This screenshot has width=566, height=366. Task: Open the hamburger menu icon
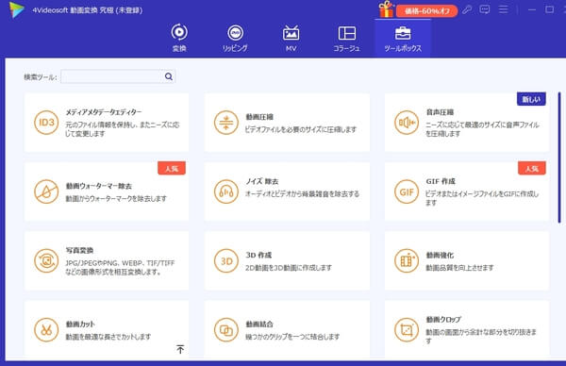pyautogui.click(x=503, y=9)
